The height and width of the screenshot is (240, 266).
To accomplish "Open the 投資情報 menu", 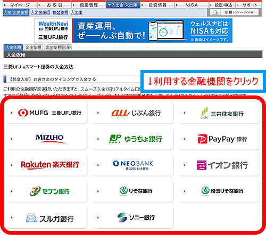I will pos(157,5).
